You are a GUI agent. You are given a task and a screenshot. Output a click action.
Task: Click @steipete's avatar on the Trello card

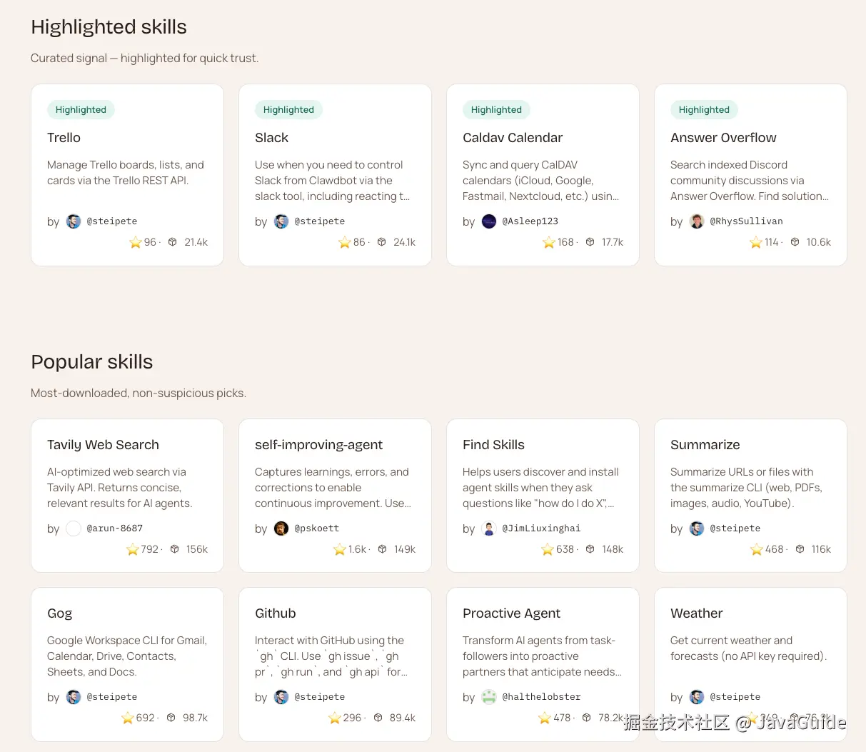click(74, 221)
